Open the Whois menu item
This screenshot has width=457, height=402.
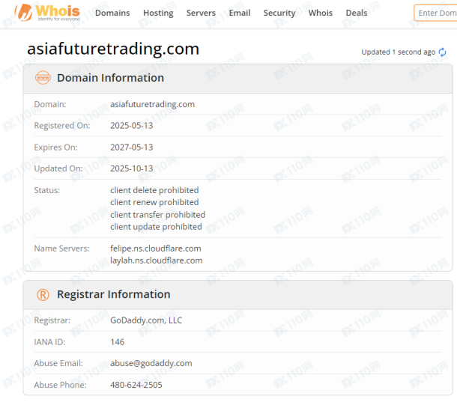(x=321, y=13)
